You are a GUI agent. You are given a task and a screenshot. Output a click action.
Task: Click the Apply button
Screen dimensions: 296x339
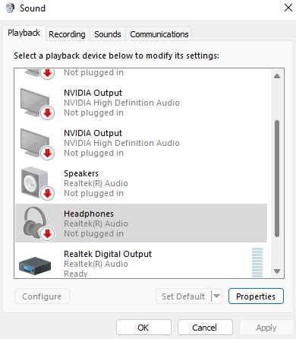(x=266, y=328)
